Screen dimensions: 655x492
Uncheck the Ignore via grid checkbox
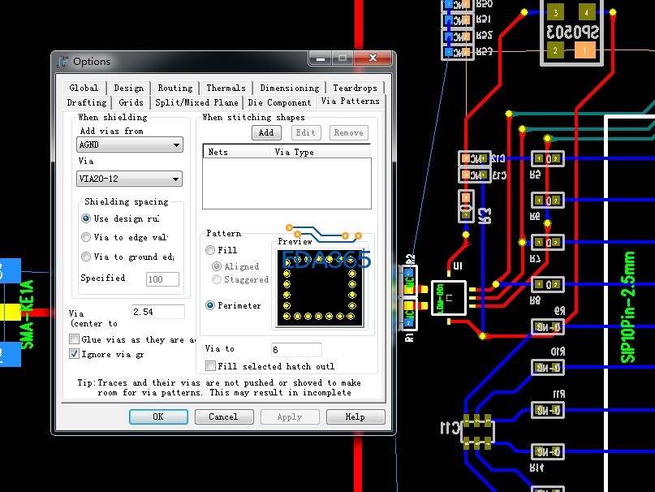click(x=75, y=354)
